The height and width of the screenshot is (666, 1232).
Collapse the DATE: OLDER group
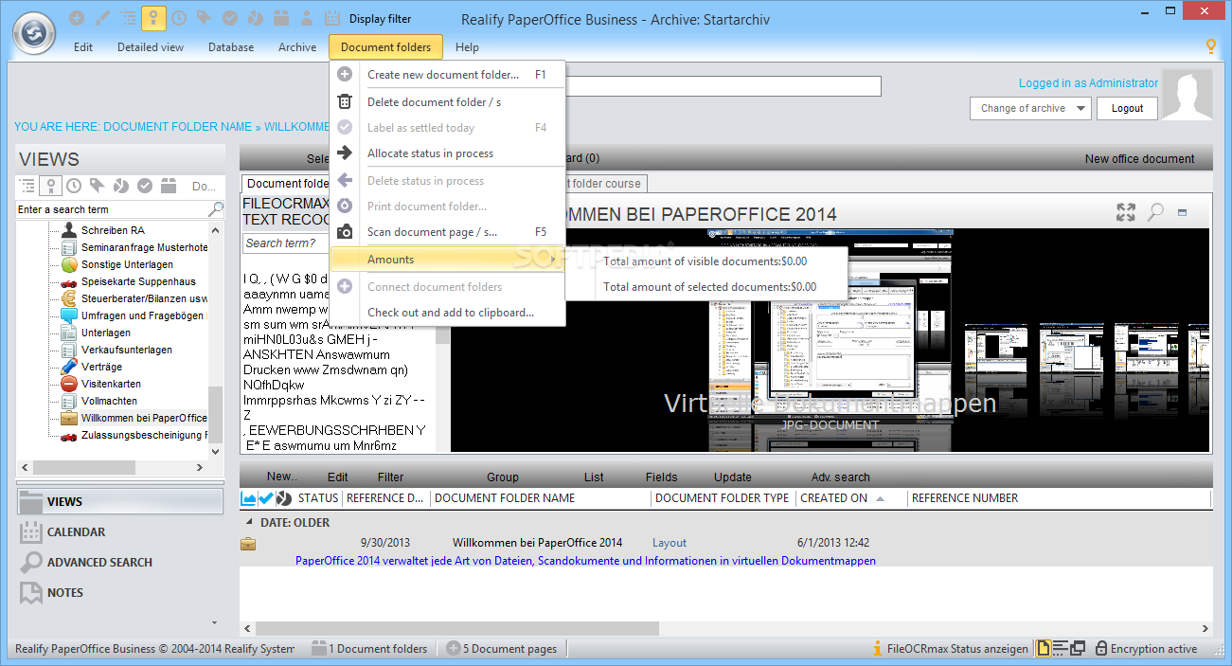click(x=249, y=522)
